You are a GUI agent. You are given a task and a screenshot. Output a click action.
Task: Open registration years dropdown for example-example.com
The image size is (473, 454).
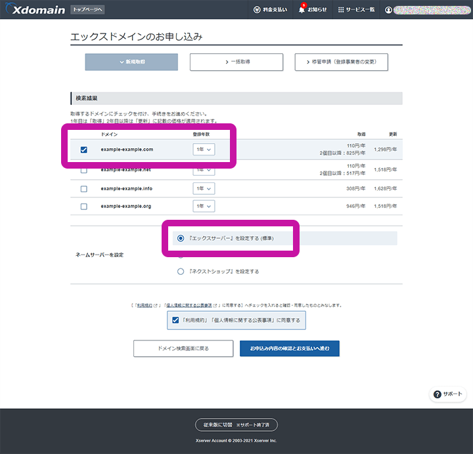click(x=204, y=150)
